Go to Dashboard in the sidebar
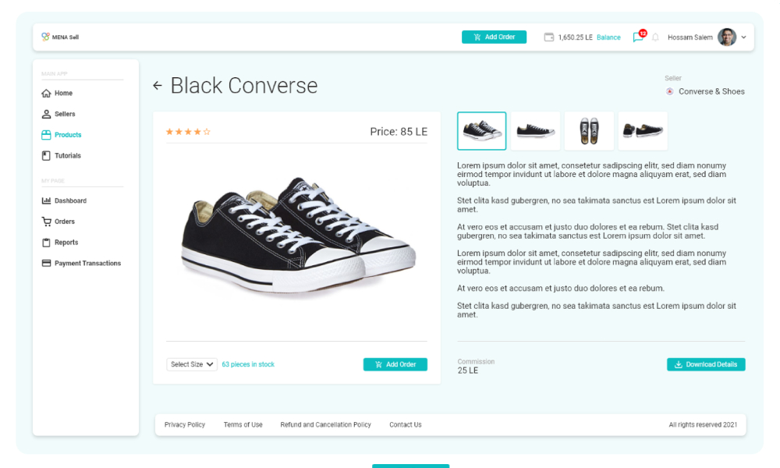The image size is (780, 468). [69, 200]
